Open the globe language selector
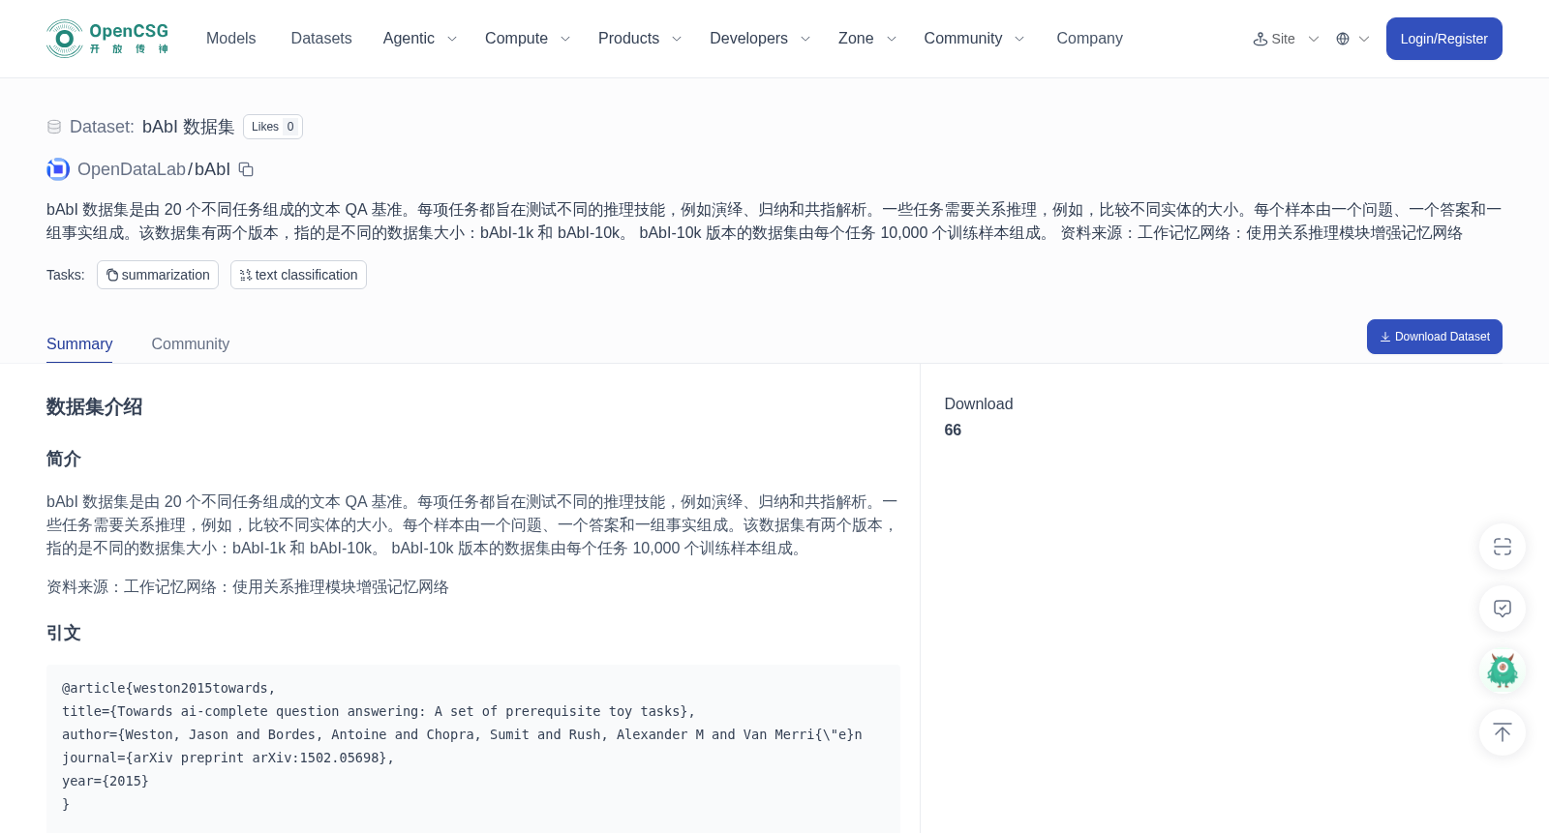Screen dimensions: 1549x833 (x=1343, y=39)
